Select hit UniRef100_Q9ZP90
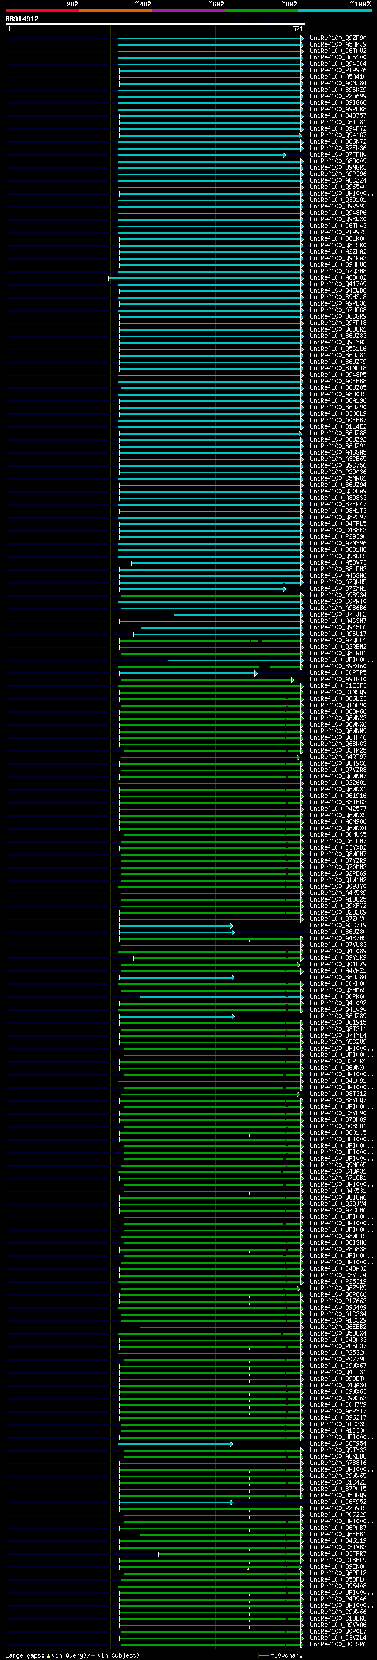 point(338,38)
